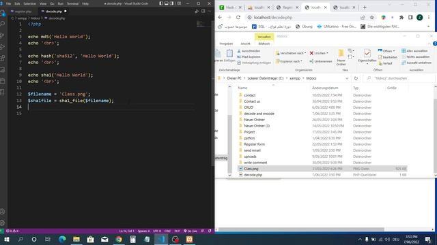This screenshot has height=245, width=437.
Task: Refresh the htdocs folder in Explorer
Action: tap(356, 78)
